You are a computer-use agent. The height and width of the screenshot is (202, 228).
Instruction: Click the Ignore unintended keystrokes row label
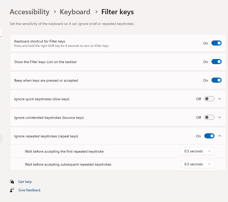(x=49, y=118)
